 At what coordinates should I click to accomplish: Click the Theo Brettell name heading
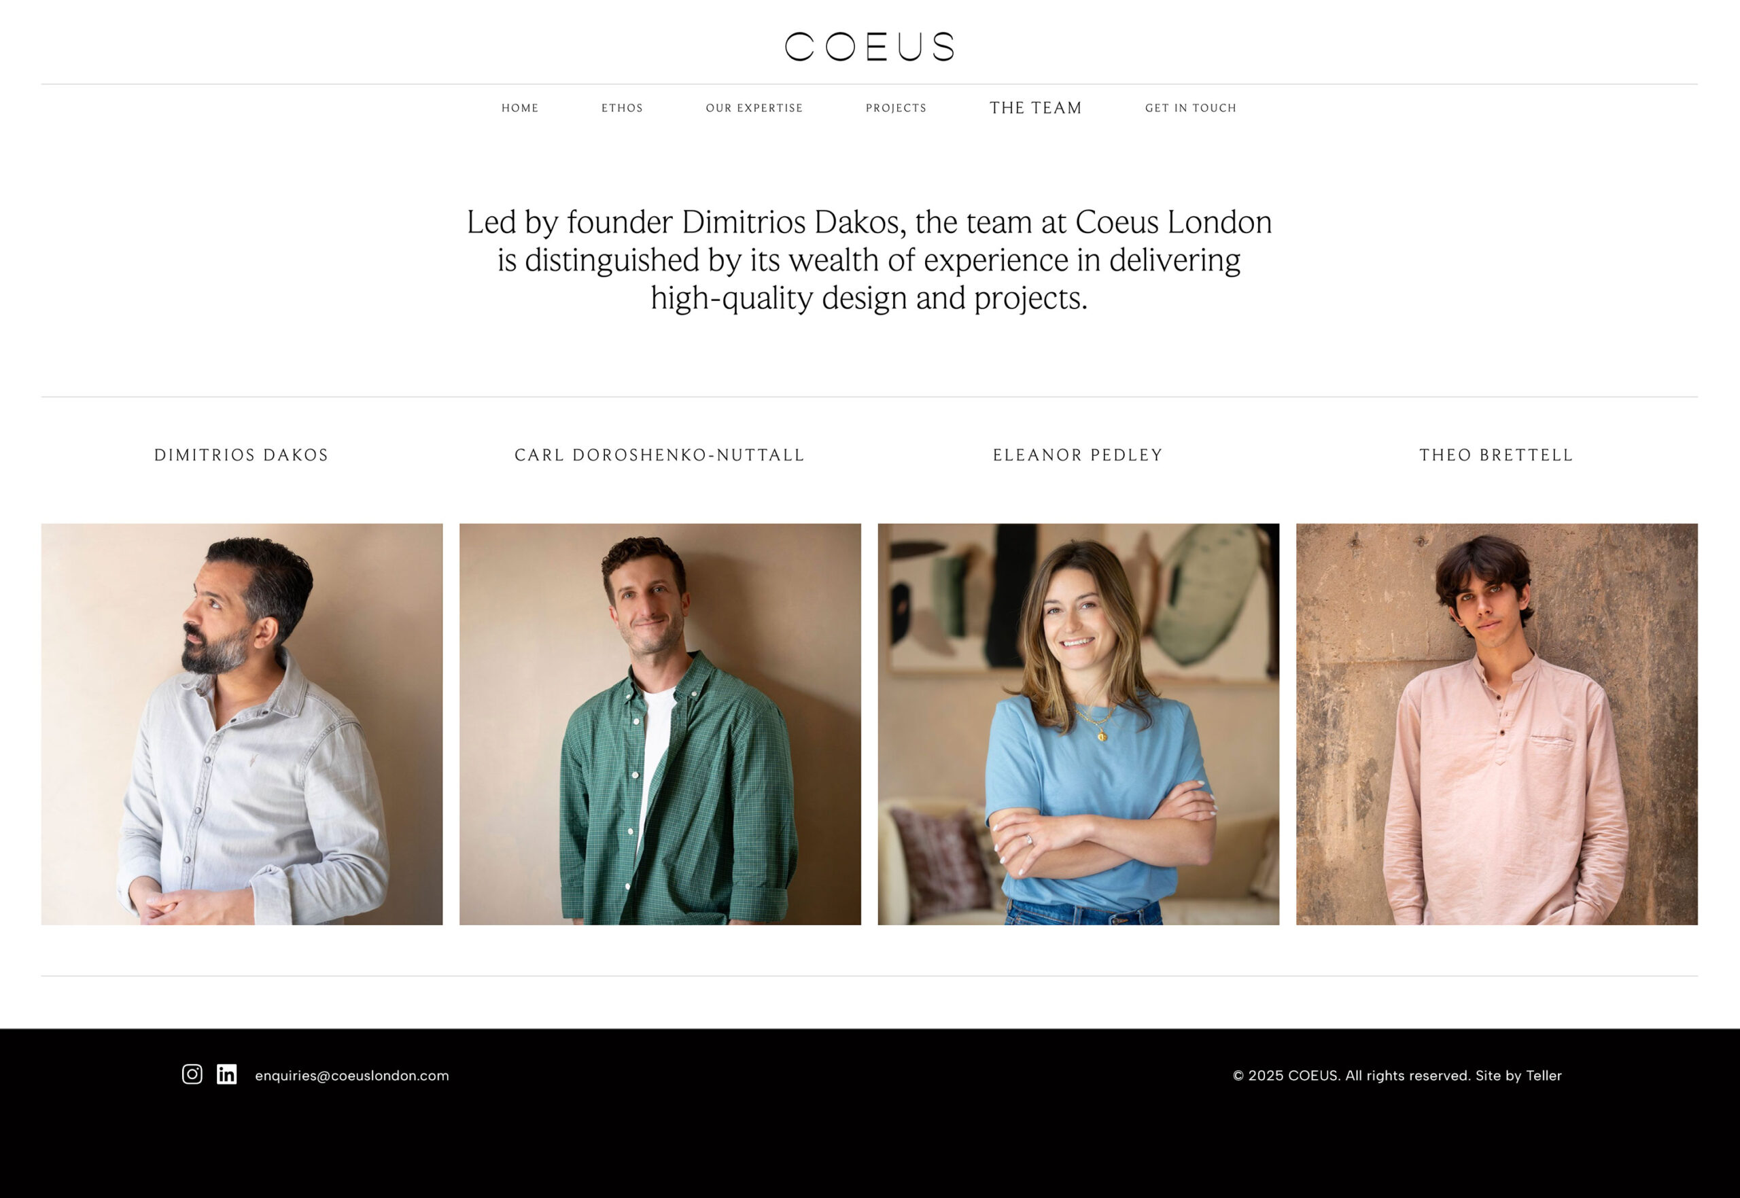(x=1497, y=455)
